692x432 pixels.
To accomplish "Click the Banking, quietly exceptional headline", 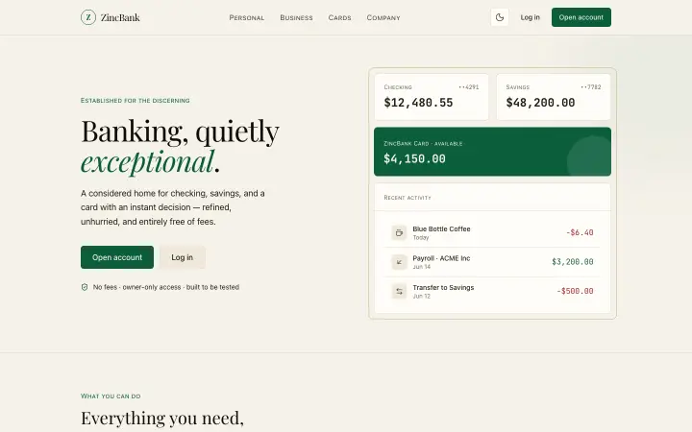I will point(180,146).
